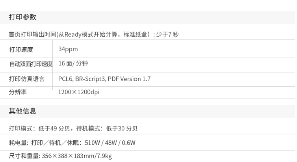Select the 打印仿真语言 row label
The width and height of the screenshot is (297, 162).
point(26,79)
